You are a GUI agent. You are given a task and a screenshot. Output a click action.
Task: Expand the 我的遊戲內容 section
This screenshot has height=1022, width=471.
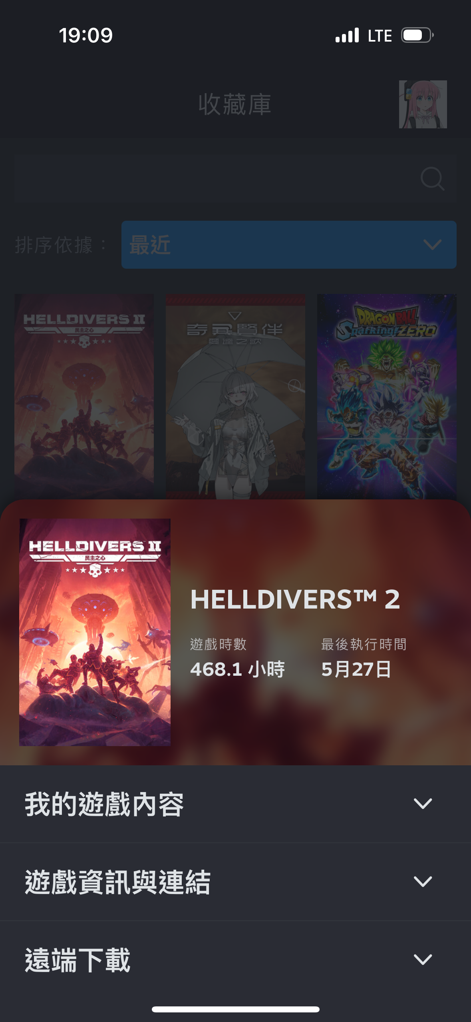(235, 804)
